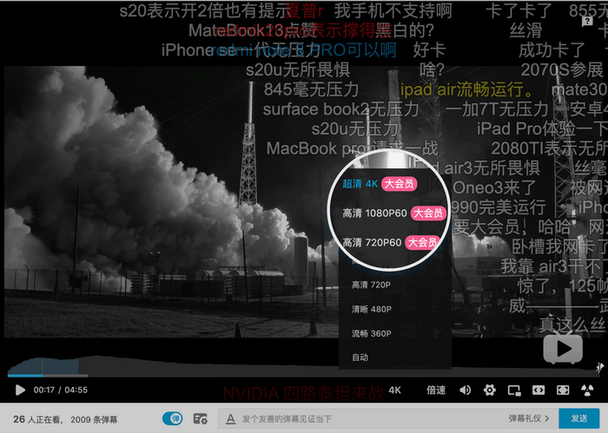Click 发送 to send danmaku
The width and height of the screenshot is (608, 433).
point(579,418)
